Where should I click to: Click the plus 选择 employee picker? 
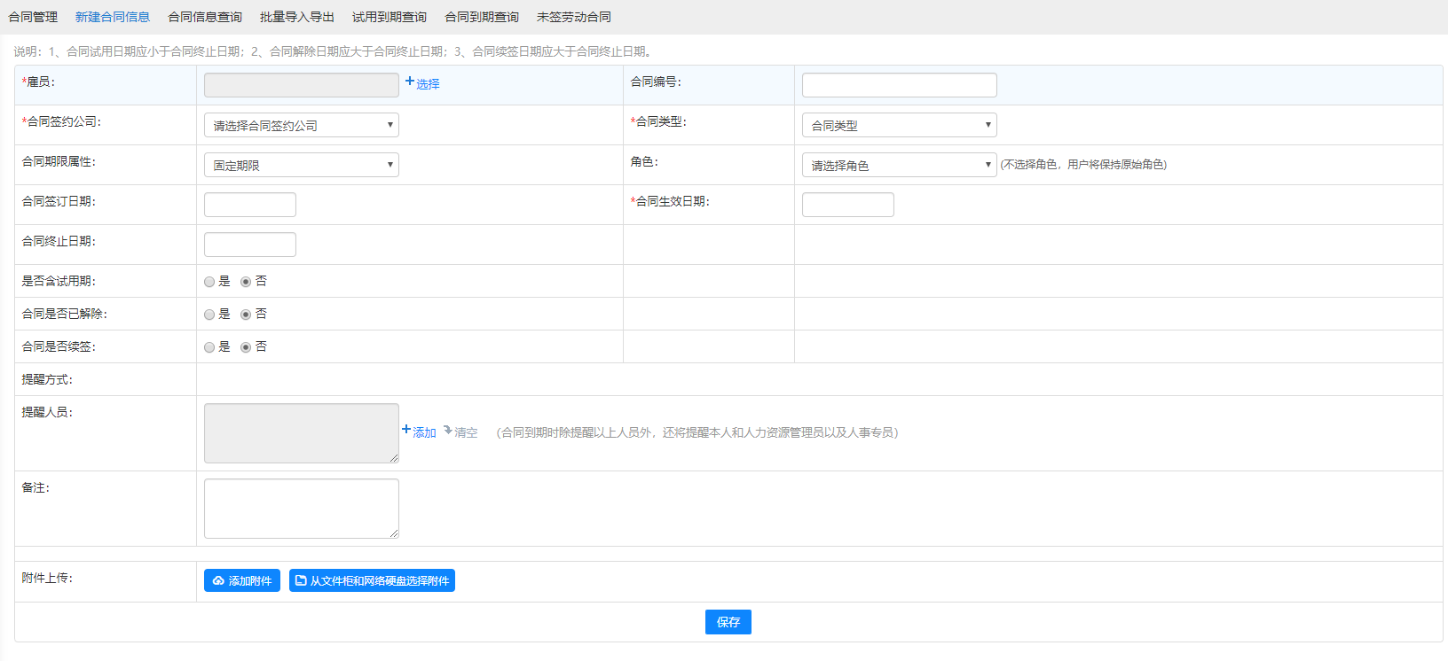tap(422, 83)
